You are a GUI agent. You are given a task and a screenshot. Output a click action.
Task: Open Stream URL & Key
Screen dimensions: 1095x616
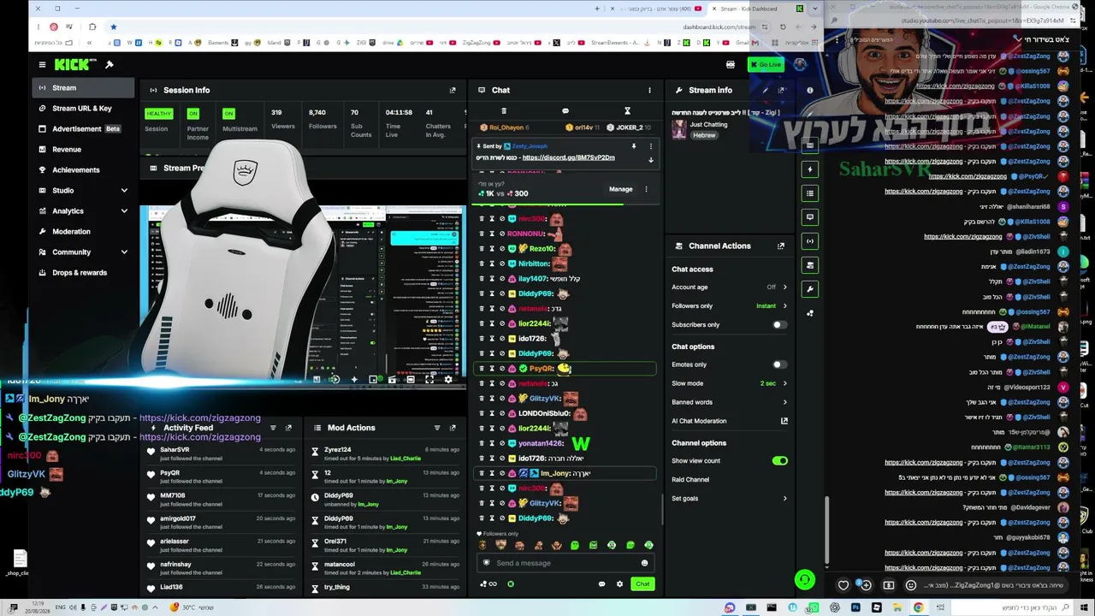coord(84,109)
